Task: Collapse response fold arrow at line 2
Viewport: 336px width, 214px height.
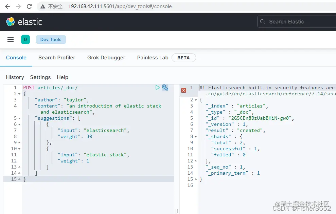Action: pos(196,100)
